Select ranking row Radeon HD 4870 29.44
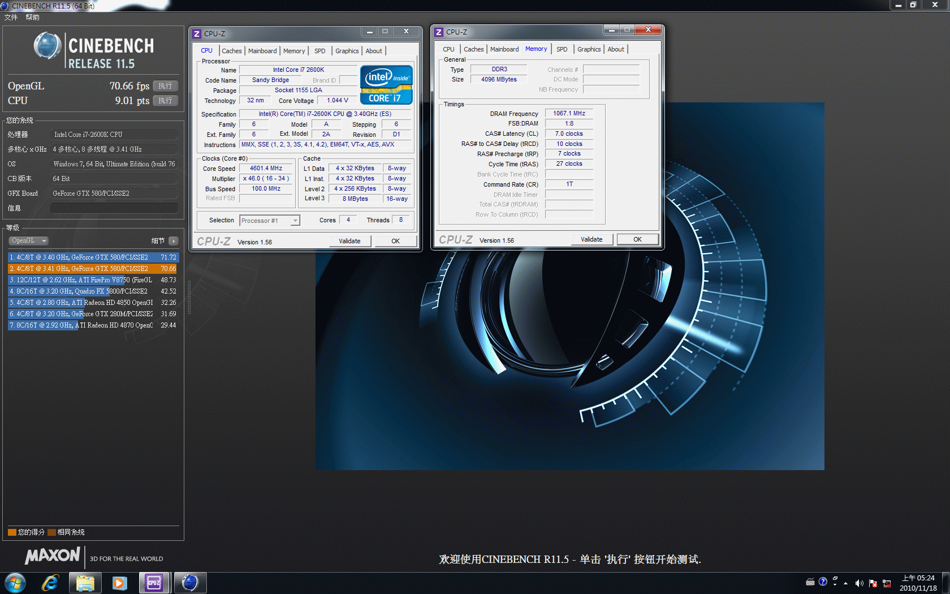Viewport: 950px width, 594px height. [93, 325]
